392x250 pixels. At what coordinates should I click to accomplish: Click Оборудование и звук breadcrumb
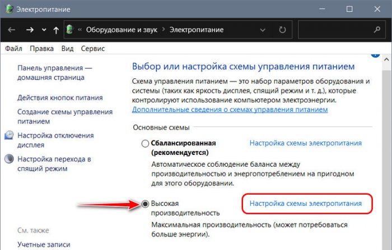pyautogui.click(x=122, y=30)
